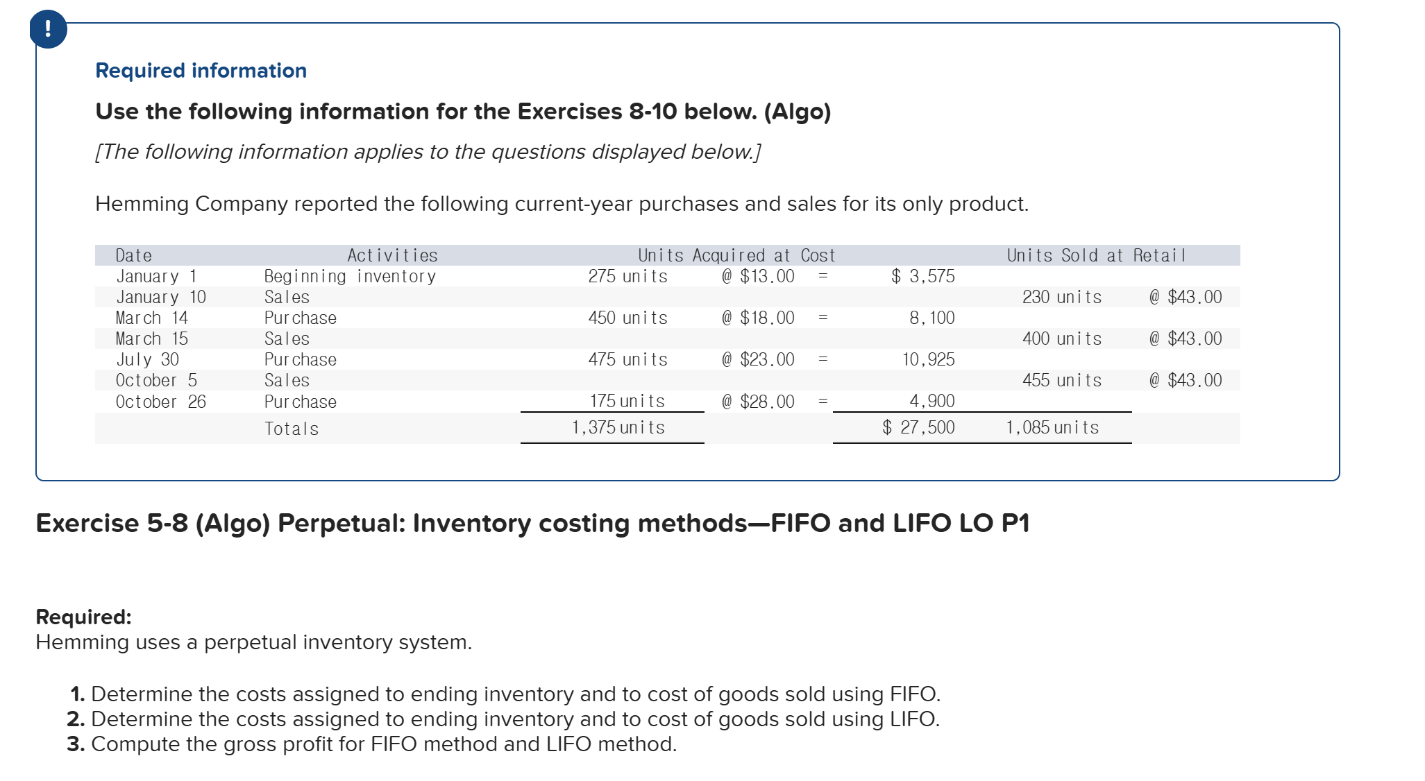Click the "Totals" row label
The width and height of the screenshot is (1425, 781).
click(x=292, y=429)
